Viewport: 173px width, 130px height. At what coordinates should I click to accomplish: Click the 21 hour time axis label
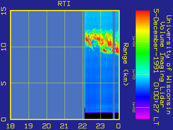pyautogui.click(x=64, y=126)
